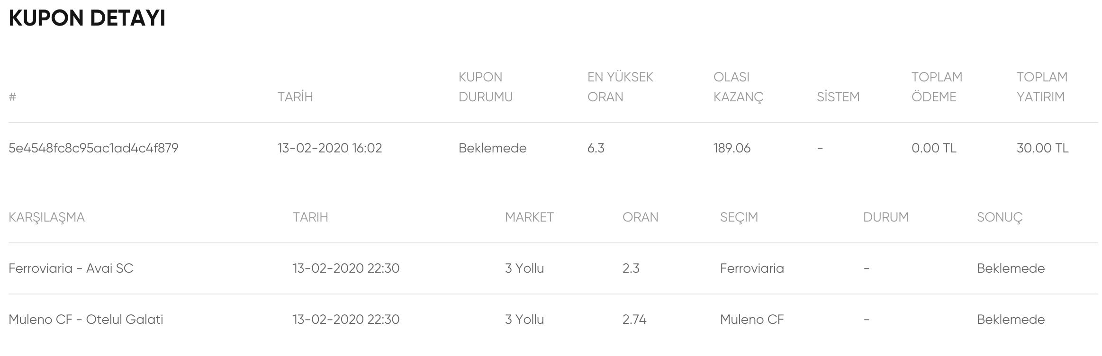The height and width of the screenshot is (356, 1102).
Task: Click the TOPLAM YATIRIM column header
Action: [1042, 87]
